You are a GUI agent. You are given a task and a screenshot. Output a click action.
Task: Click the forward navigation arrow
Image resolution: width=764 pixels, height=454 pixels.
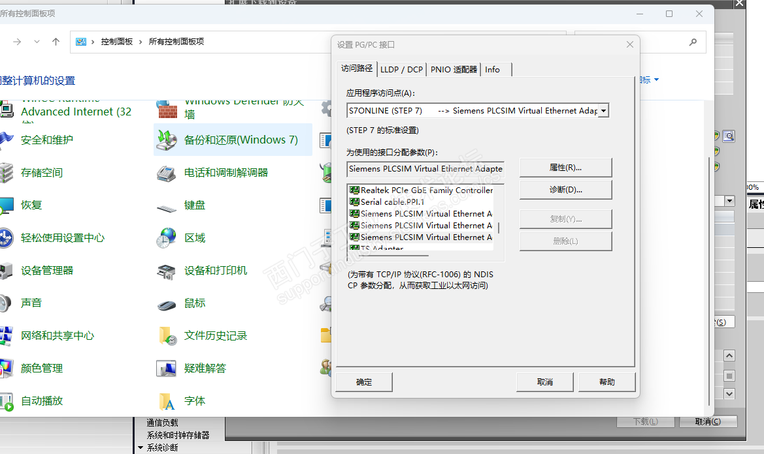coord(17,42)
